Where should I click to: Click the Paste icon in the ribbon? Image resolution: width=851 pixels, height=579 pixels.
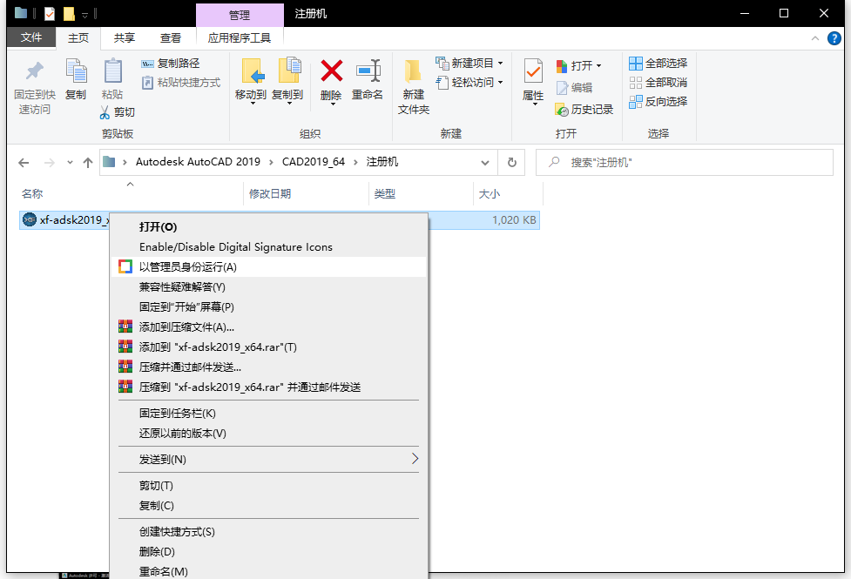click(112, 72)
